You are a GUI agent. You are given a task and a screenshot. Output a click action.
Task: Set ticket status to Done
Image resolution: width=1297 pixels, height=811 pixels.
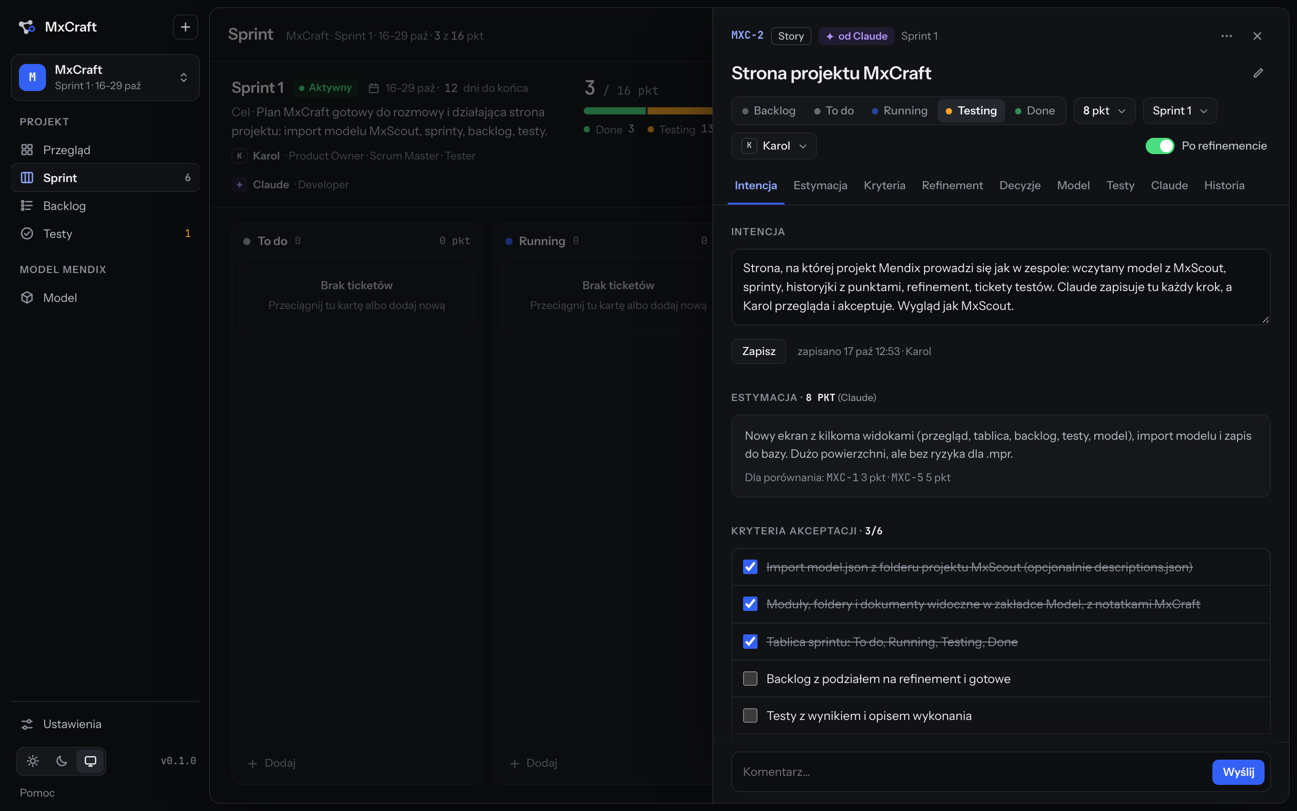(1035, 110)
